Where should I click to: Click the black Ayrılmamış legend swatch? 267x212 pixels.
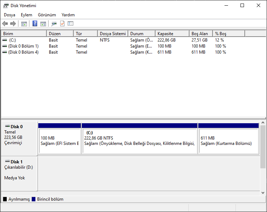(5, 199)
